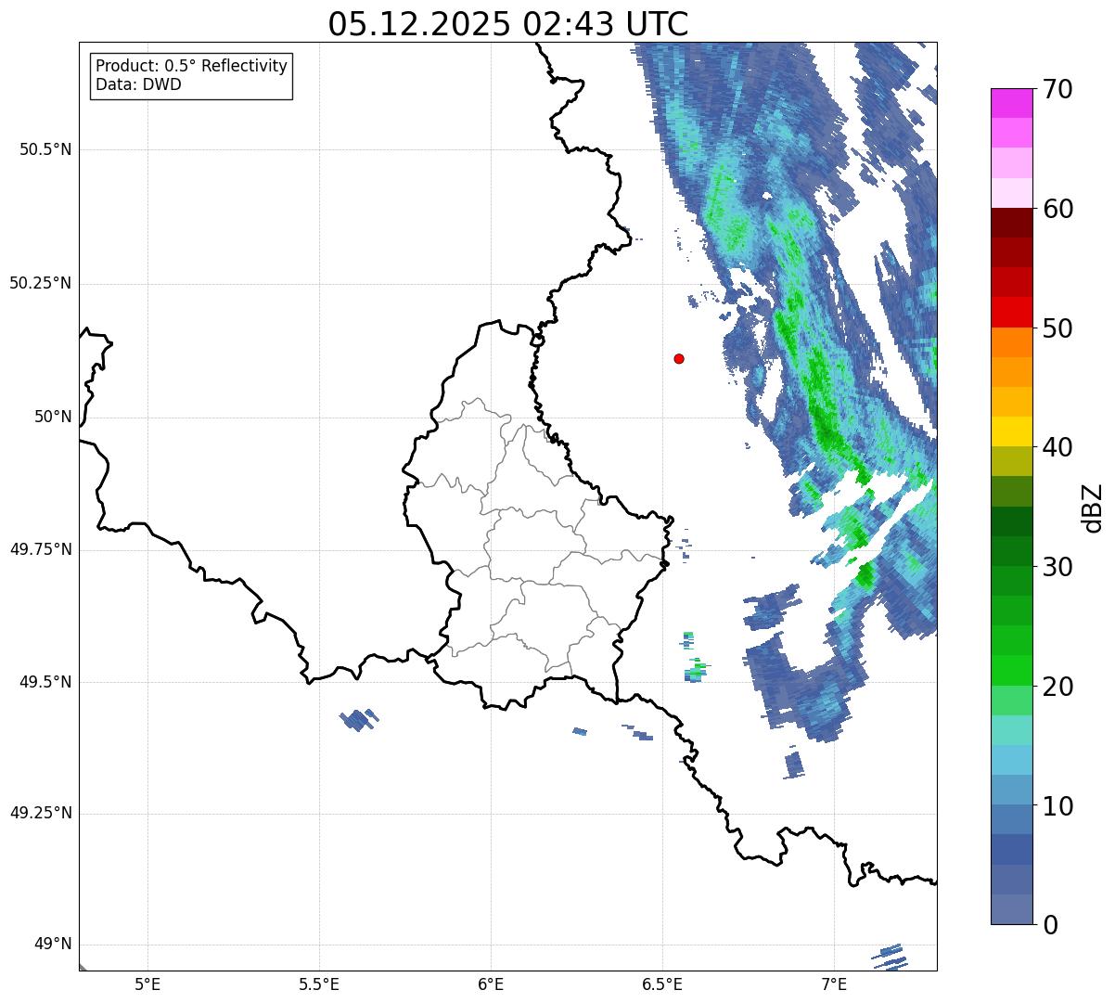Click the bright green colorbar segment above 20
This screenshot has height=1003, width=1115.
(1011, 670)
